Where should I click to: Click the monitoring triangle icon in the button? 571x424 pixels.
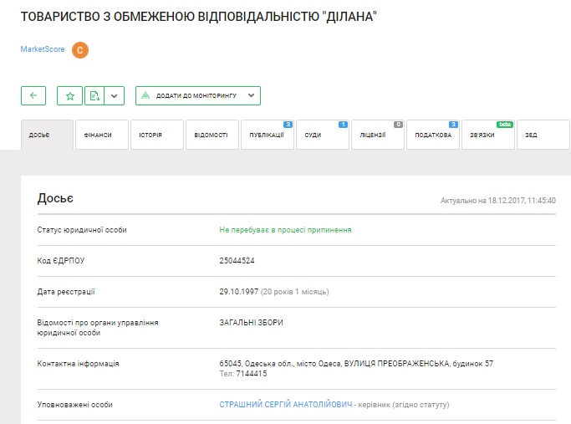(146, 95)
